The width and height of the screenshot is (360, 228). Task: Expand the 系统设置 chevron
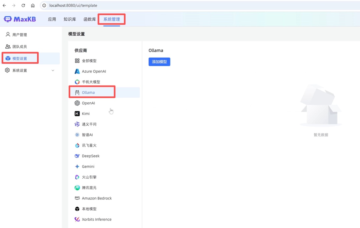53,71
